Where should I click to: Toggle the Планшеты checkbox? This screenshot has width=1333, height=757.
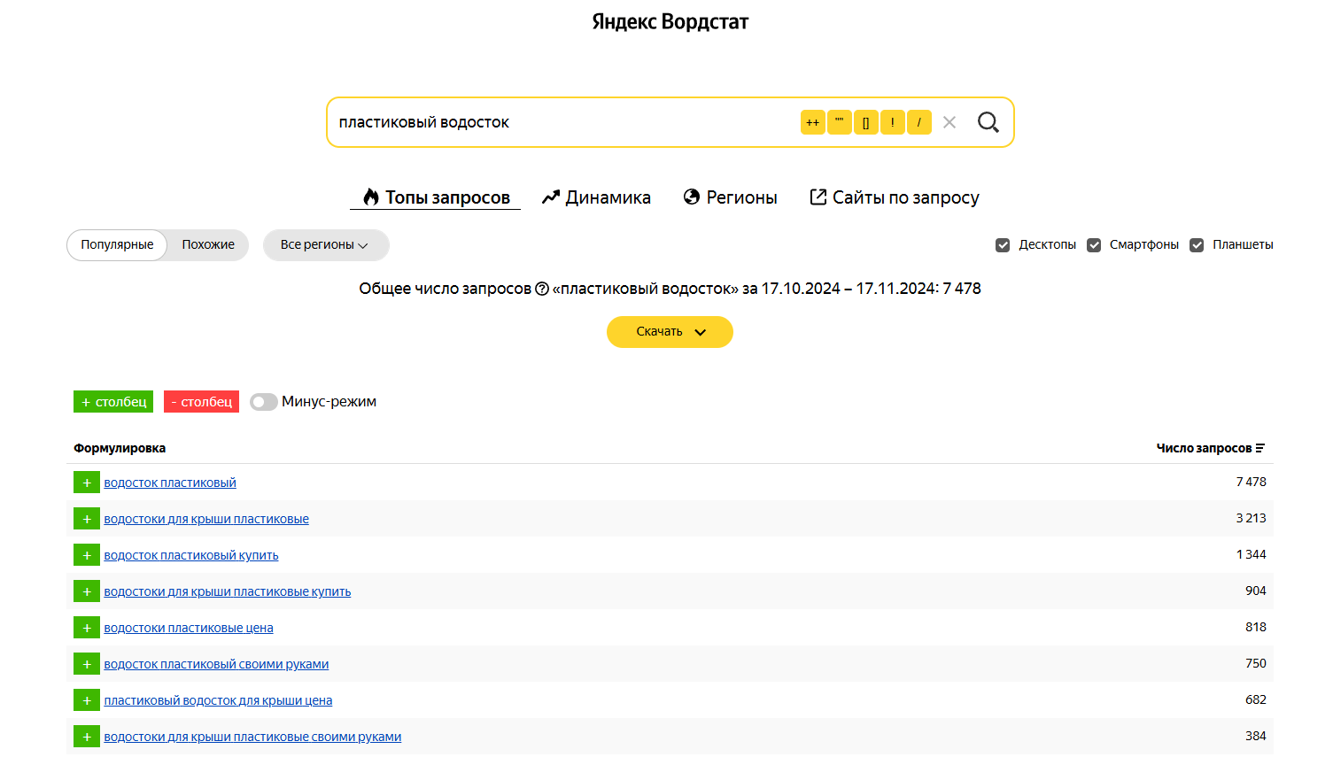coord(1197,245)
